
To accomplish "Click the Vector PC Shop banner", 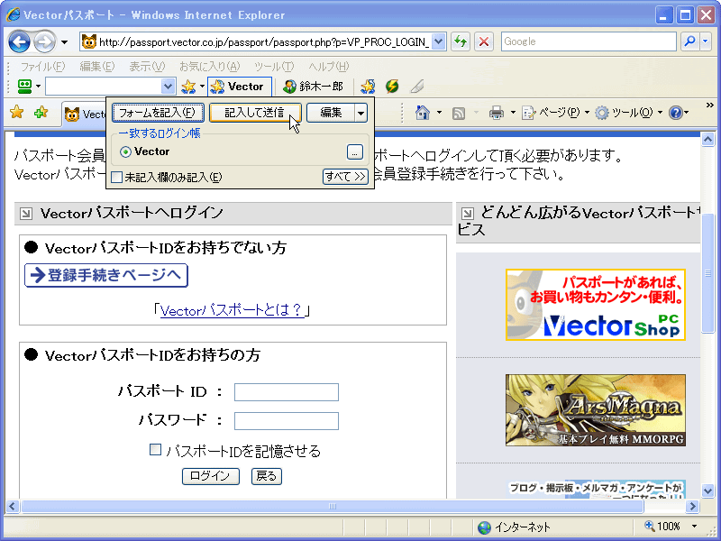I will [596, 305].
